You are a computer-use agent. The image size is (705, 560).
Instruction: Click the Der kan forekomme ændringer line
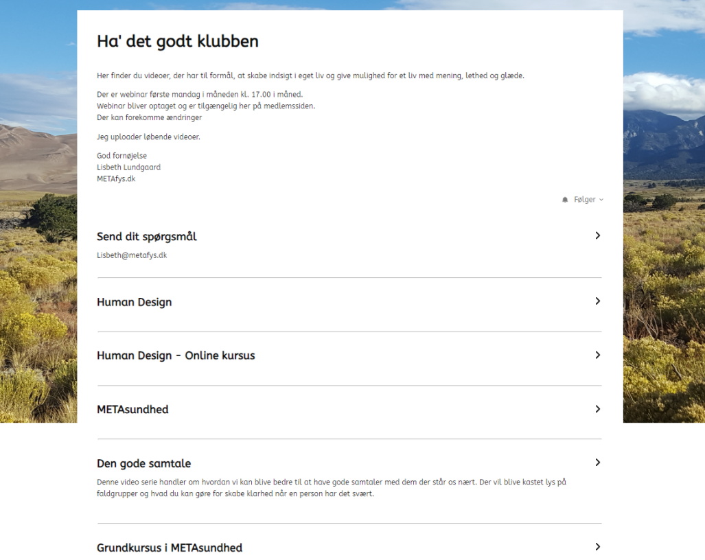pos(149,117)
